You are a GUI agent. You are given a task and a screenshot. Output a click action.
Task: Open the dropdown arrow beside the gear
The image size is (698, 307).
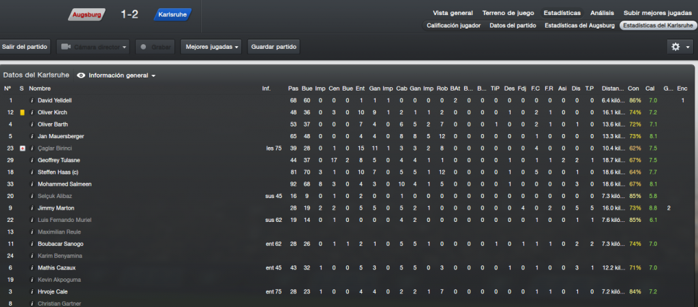tap(688, 47)
